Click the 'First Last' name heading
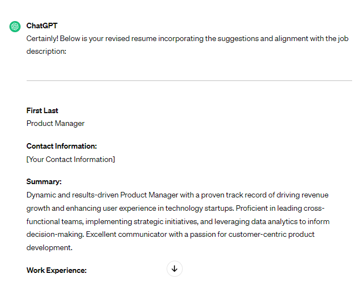The image size is (361, 284). coord(42,110)
